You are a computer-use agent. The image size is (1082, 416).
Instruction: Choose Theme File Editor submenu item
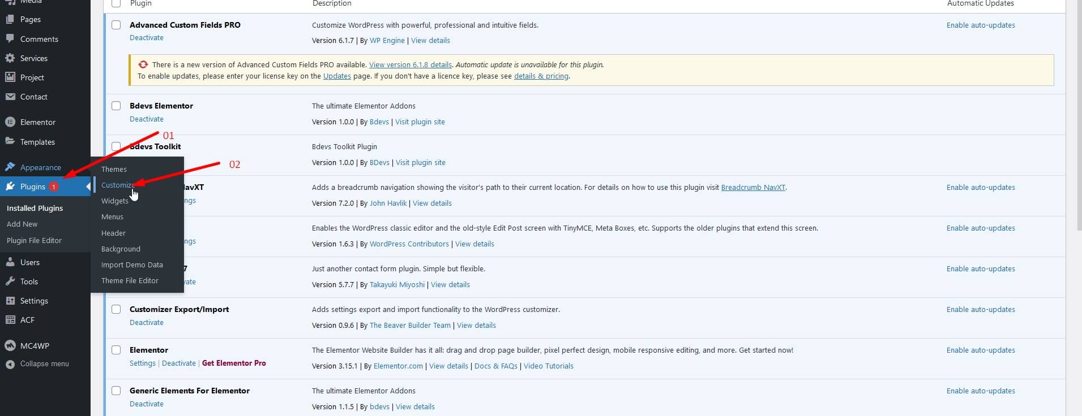130,281
